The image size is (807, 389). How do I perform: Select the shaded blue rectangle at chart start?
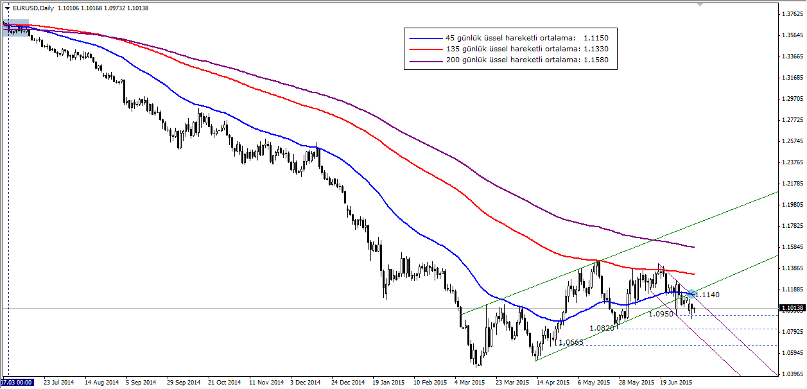coord(16,28)
